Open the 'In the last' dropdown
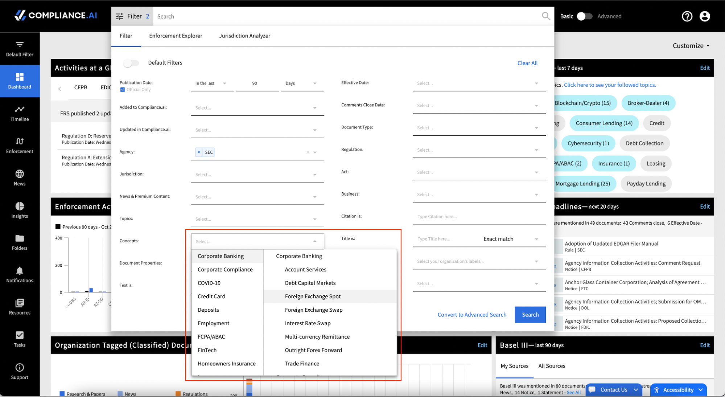 point(212,83)
